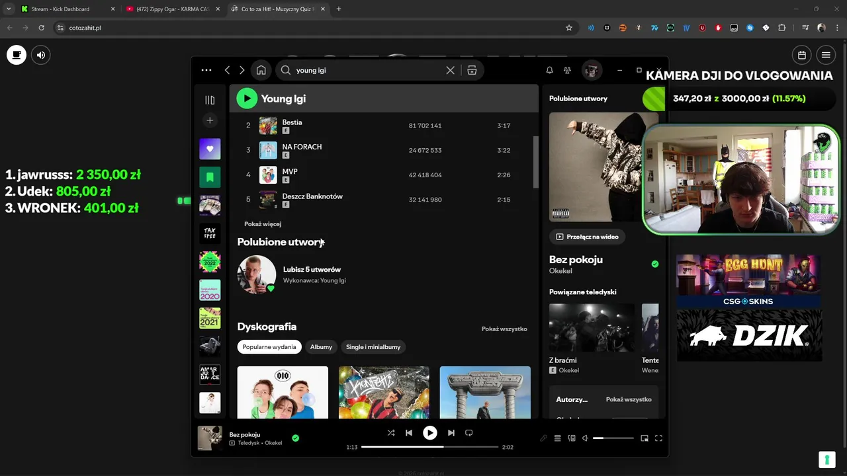Open Spotify profile avatar menu
Viewport: 847px width, 476px height.
click(592, 70)
